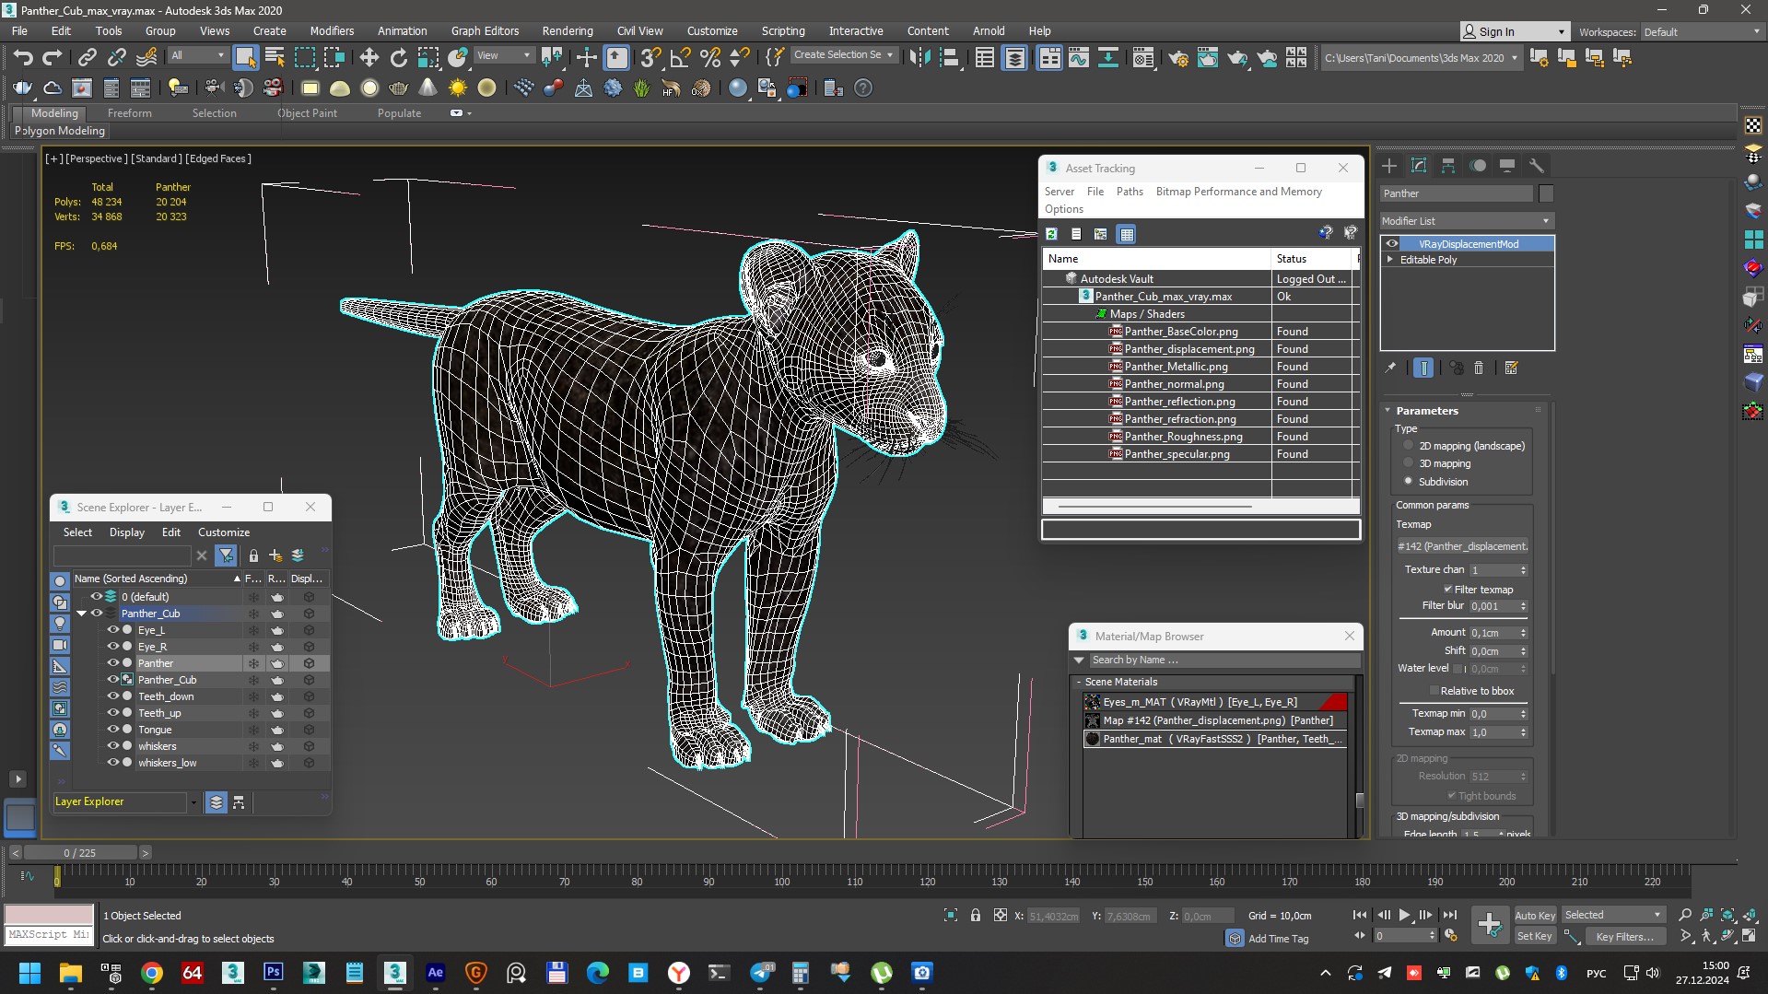Collapse Scene Materials group
Screen dimensions: 1768x994
1079,682
